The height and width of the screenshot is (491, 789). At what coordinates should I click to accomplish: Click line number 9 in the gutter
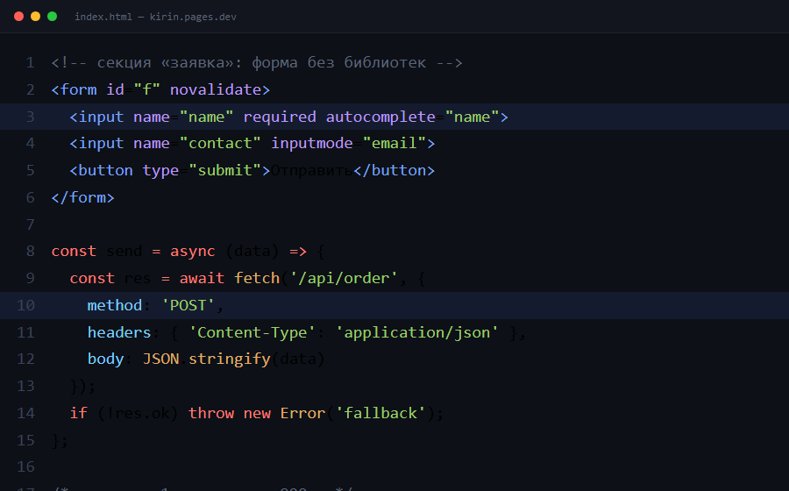[30, 278]
